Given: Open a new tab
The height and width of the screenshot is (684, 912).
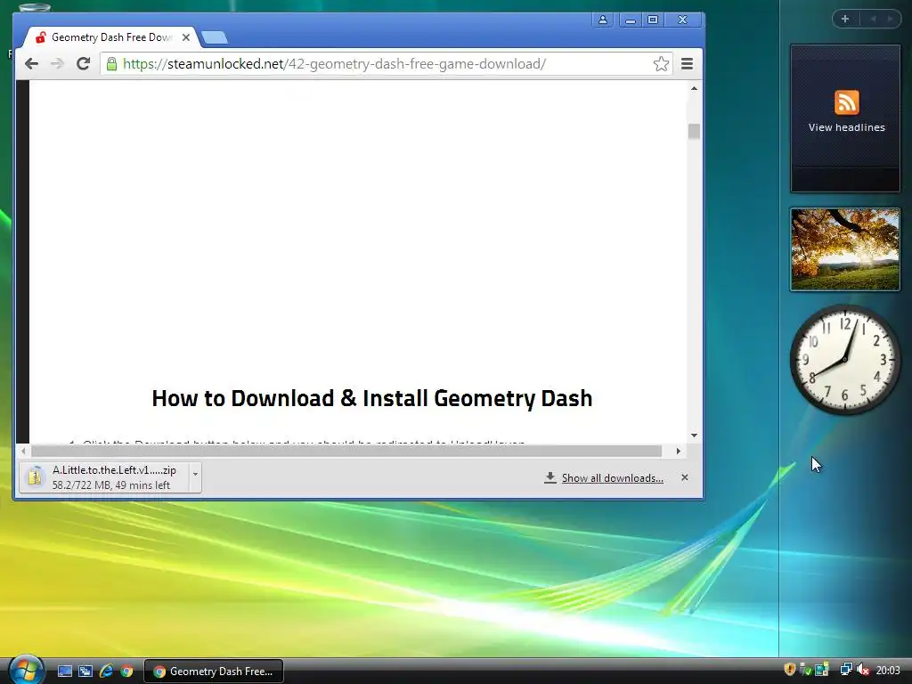Looking at the screenshot, I should (x=215, y=37).
